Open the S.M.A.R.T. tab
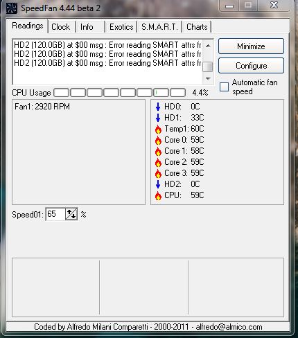Viewport: 298px width, 338px height. coord(159,27)
